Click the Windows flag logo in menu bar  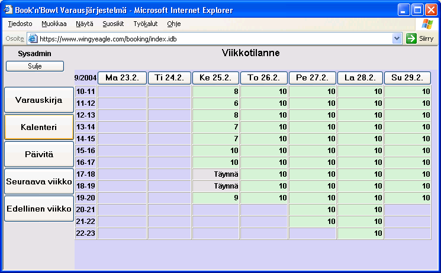coord(427,24)
